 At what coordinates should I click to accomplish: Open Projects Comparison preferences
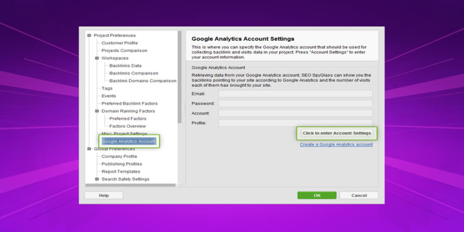[x=124, y=51]
